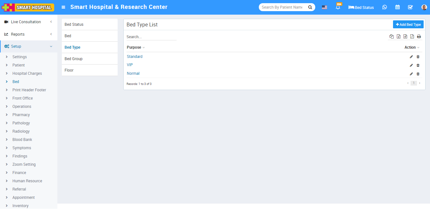Open language flag selector

pos(324,7)
